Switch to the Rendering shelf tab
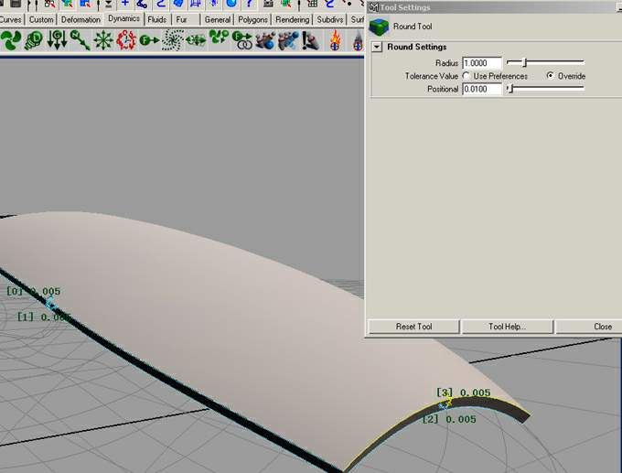Image resolution: width=622 pixels, height=473 pixels. click(293, 19)
